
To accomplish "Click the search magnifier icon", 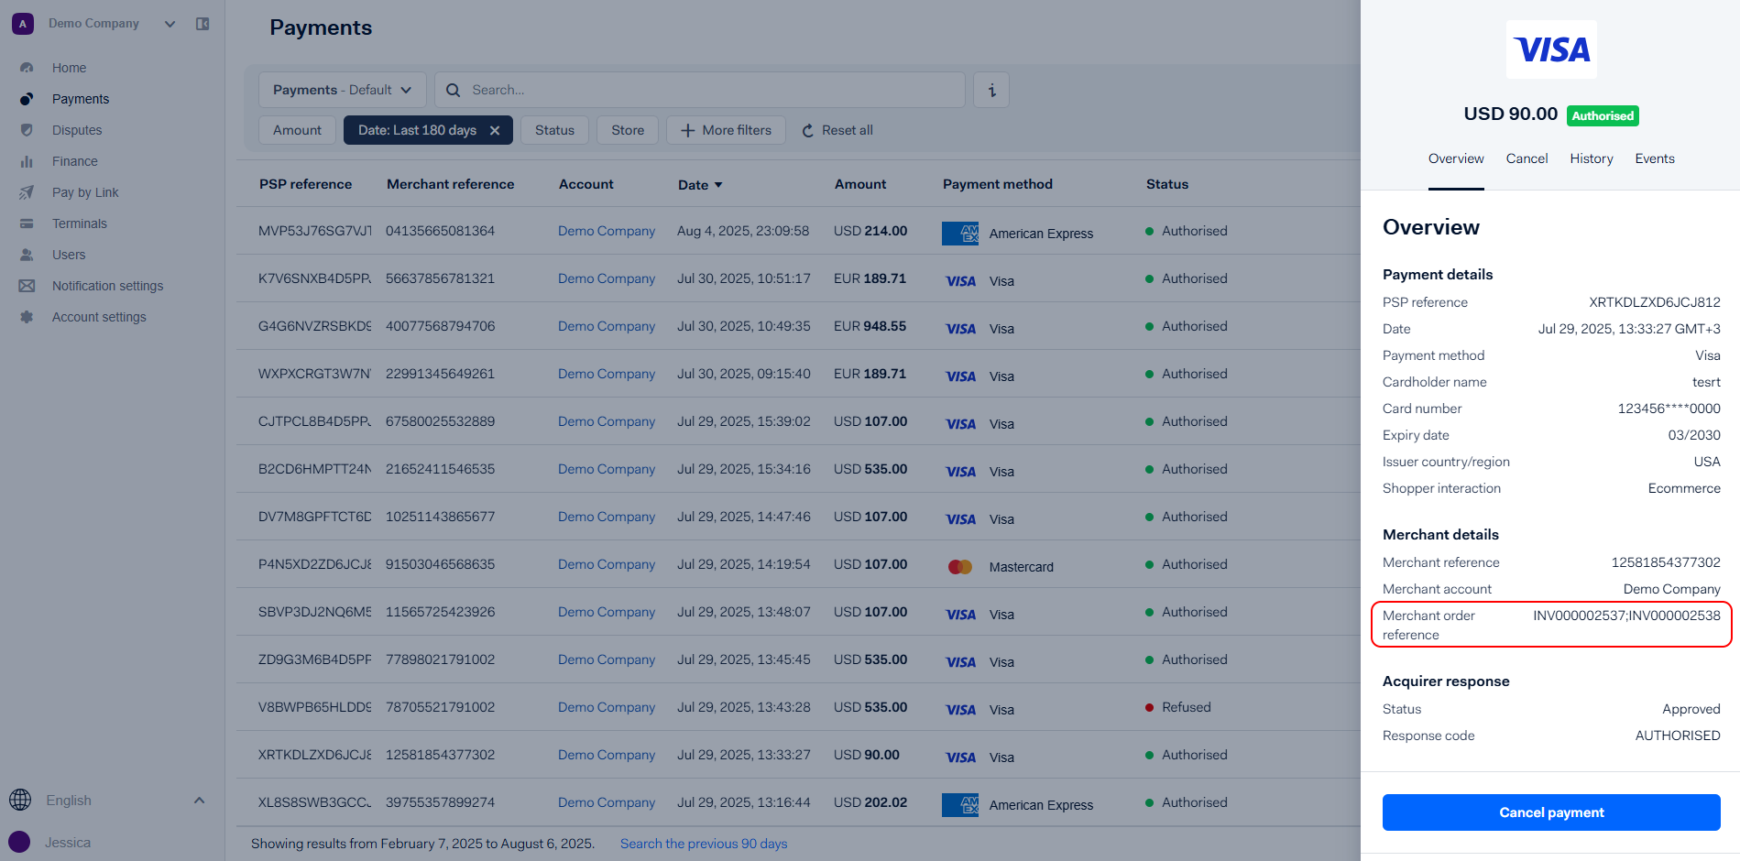I will (453, 90).
